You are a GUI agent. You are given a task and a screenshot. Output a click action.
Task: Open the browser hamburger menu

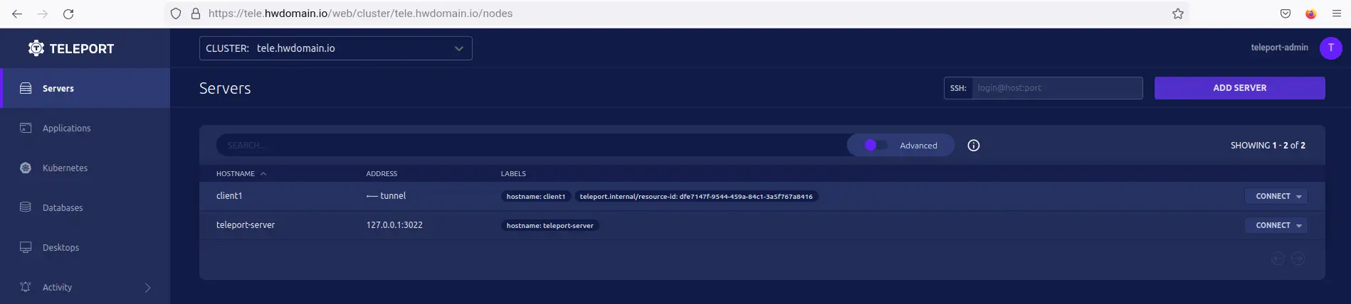1337,13
